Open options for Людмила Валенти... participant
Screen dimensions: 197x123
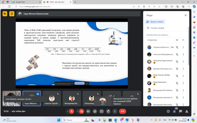click(x=183, y=47)
